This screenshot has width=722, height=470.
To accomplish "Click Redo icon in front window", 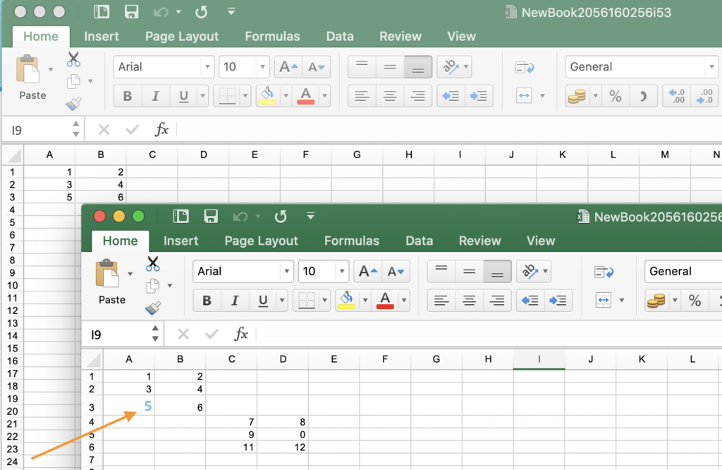I will (x=281, y=216).
